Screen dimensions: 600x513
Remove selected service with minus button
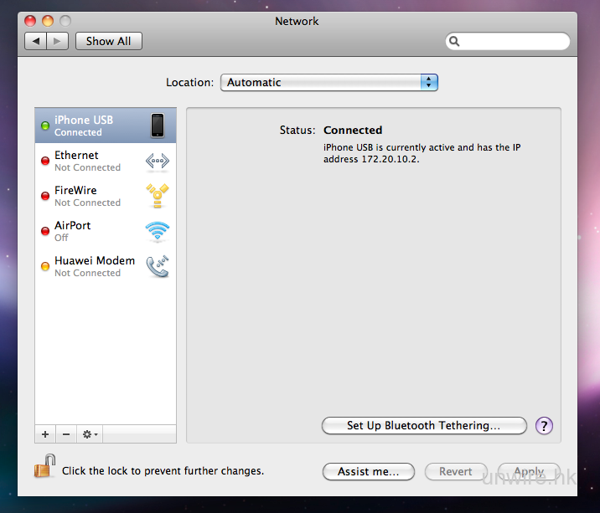pyautogui.click(x=66, y=434)
